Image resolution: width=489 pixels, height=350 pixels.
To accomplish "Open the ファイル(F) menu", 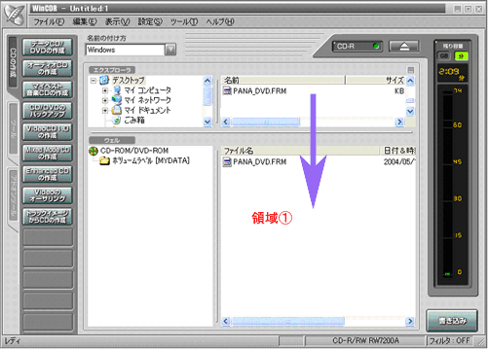I will pyautogui.click(x=49, y=22).
